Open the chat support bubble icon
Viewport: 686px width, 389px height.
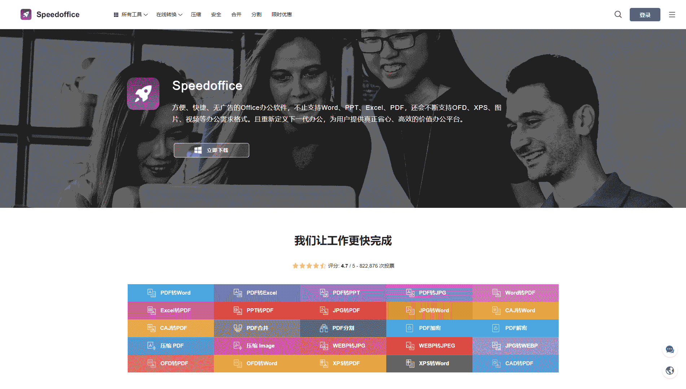coord(670,349)
